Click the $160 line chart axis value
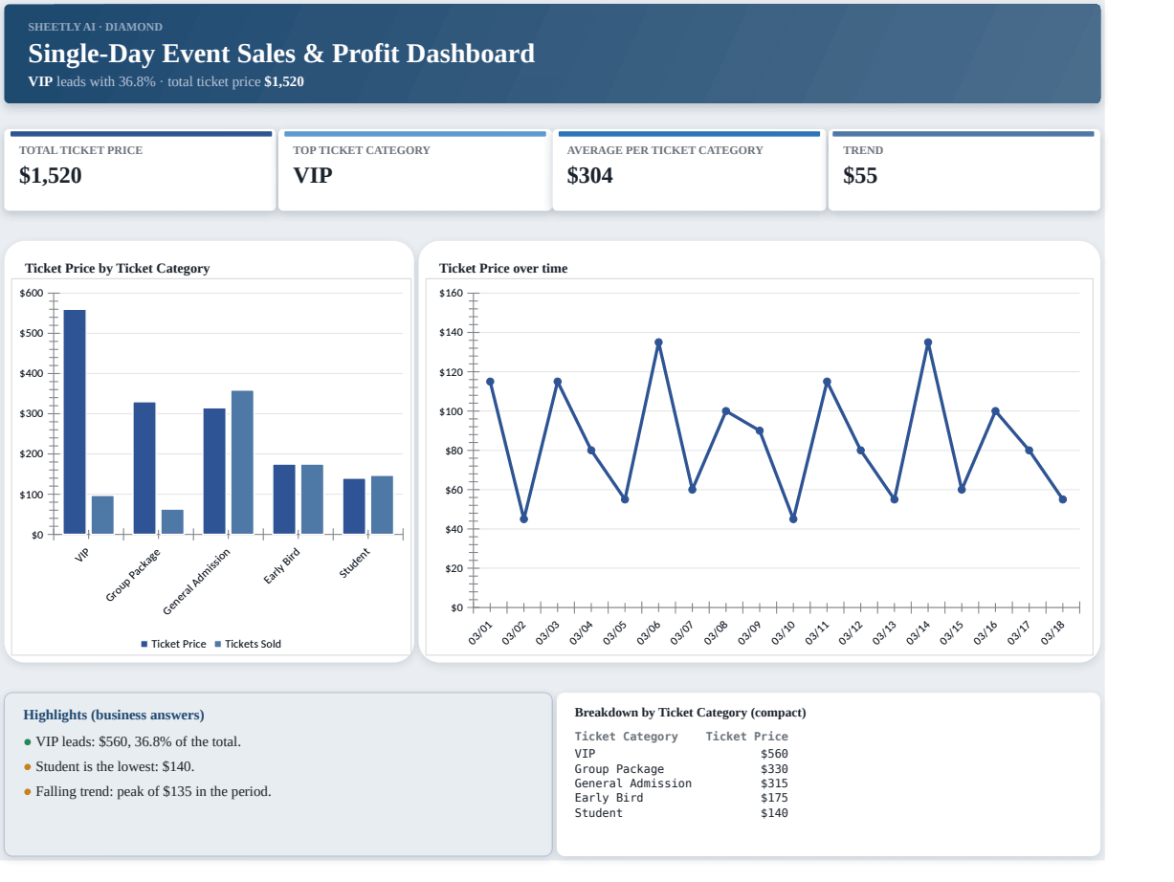Viewport: 1174px width, 882px height. tap(450, 293)
